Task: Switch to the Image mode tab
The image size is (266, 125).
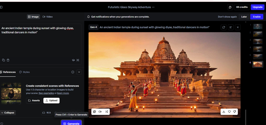Action: coord(33,17)
